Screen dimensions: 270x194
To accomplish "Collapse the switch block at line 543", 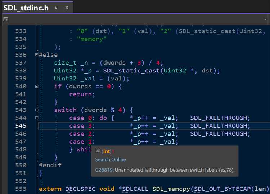I will pos(36,110).
